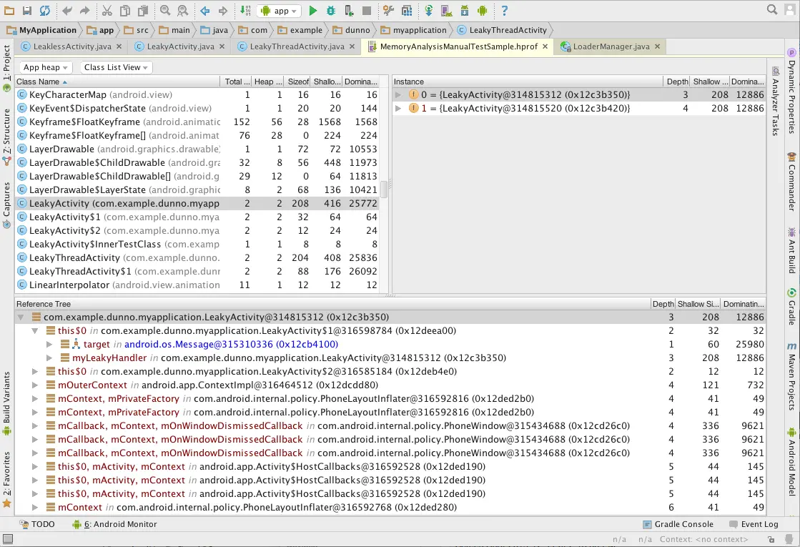
Task: Click the green Run app button
Action: coord(313,11)
